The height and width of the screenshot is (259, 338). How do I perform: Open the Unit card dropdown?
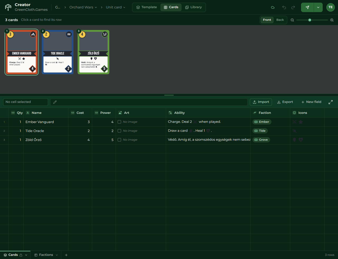point(116,7)
